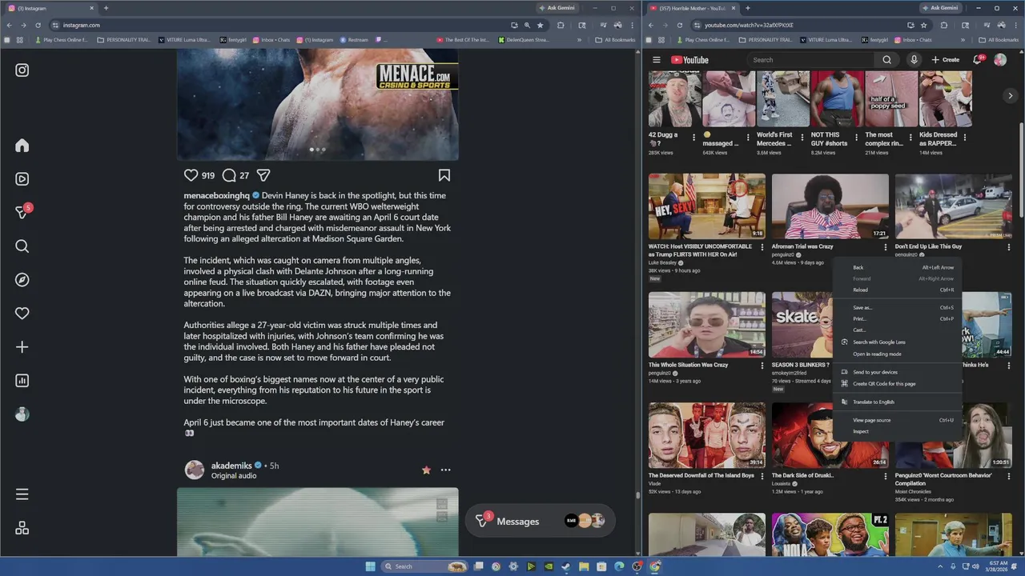Open Steam from the taskbar
Image resolution: width=1025 pixels, height=576 pixels.
pyautogui.click(x=566, y=566)
